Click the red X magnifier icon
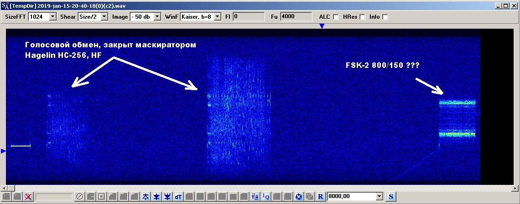 tap(28, 197)
